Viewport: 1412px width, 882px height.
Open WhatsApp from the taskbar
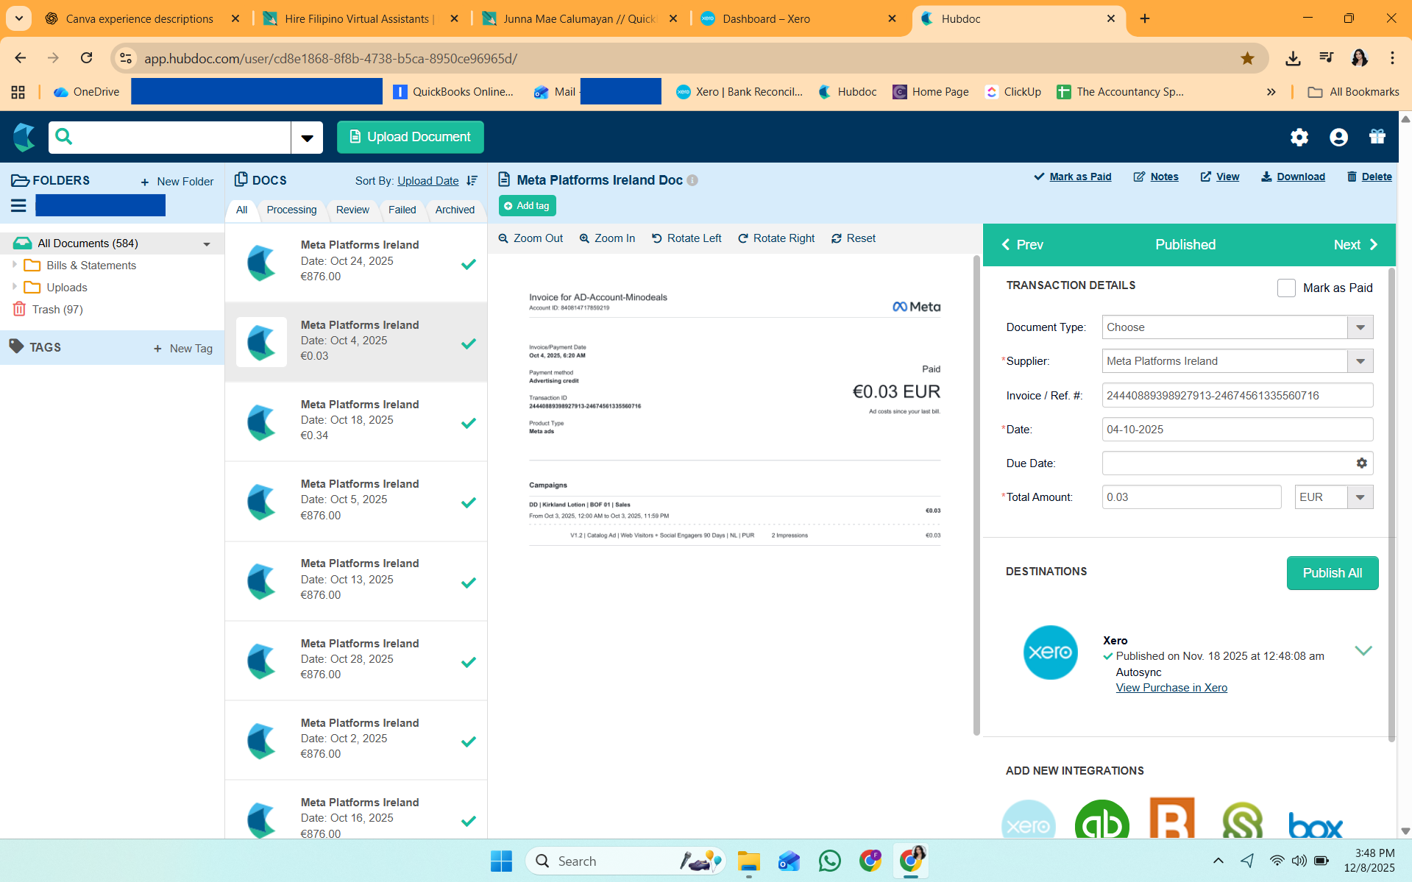(829, 861)
